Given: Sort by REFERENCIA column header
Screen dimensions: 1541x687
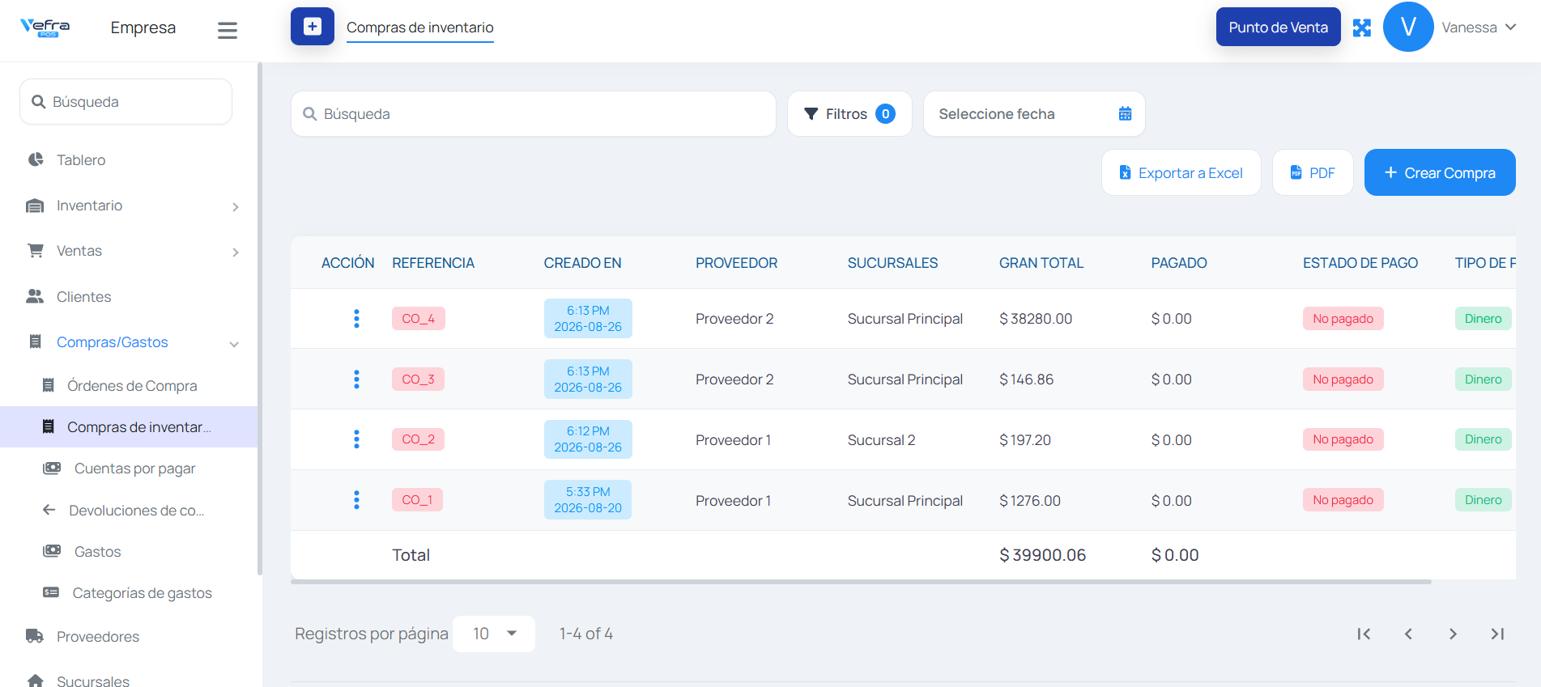Looking at the screenshot, I should click(433, 263).
